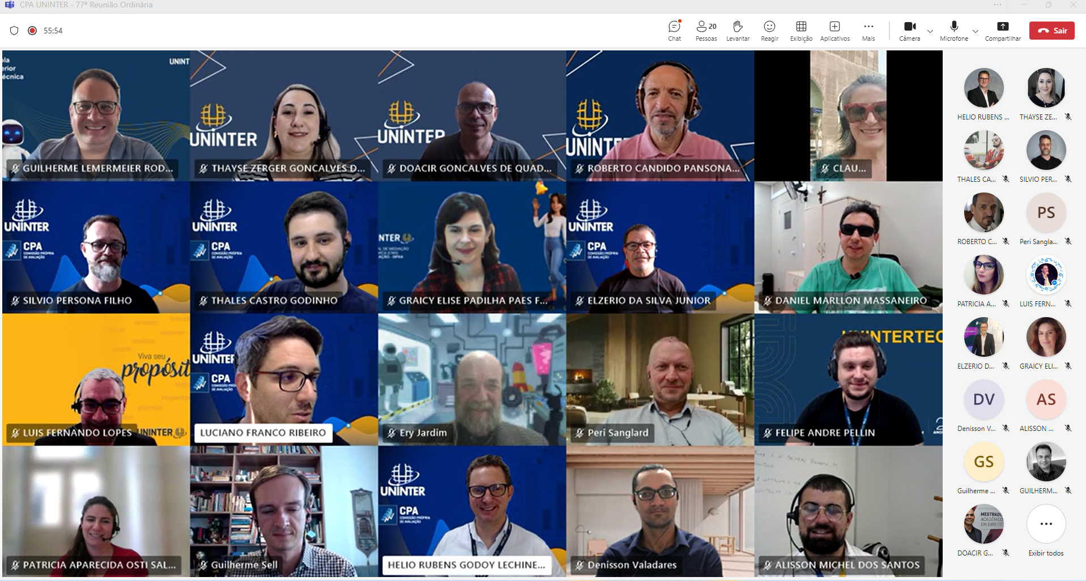The image size is (1086, 581).
Task: Open the Reagir reactions menu
Action: pyautogui.click(x=769, y=31)
